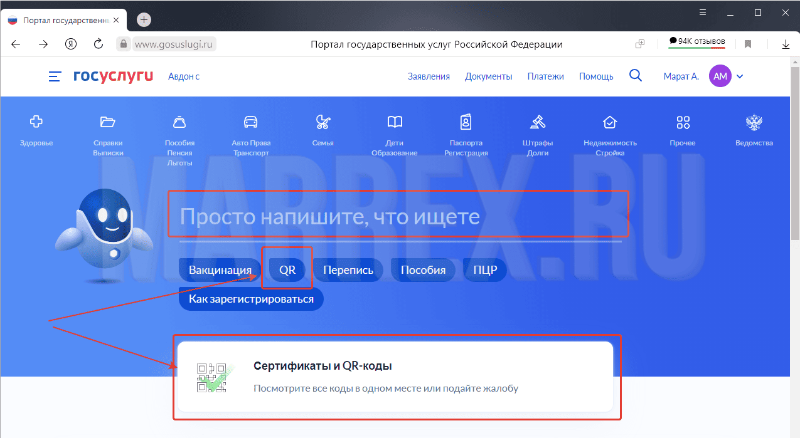Image resolution: width=800 pixels, height=438 pixels.
Task: Open user profile name Марат А.
Action: [681, 76]
